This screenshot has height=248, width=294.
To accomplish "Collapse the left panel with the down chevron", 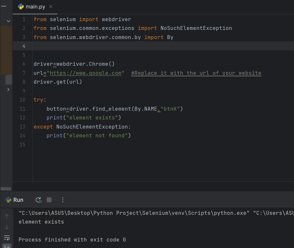I will coord(8,21).
